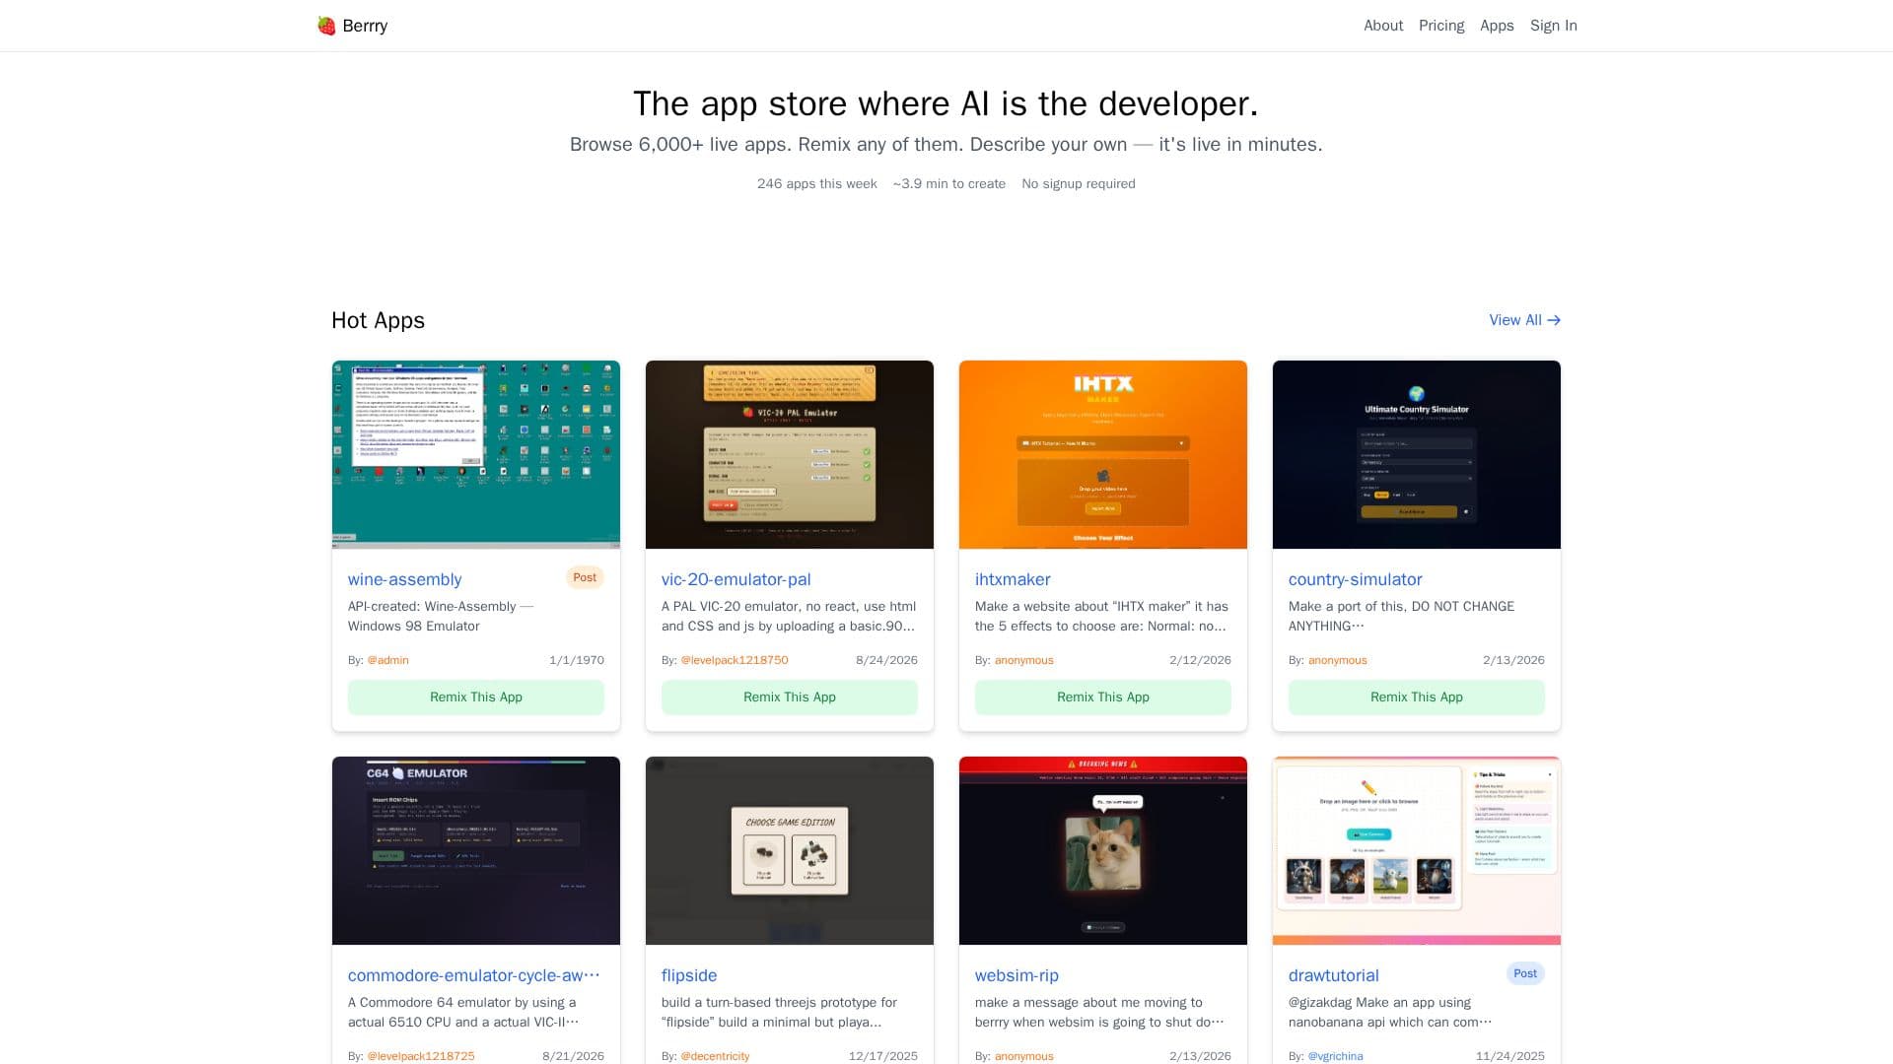Click date 2/13/2026 on country-simulator card

(1513, 660)
